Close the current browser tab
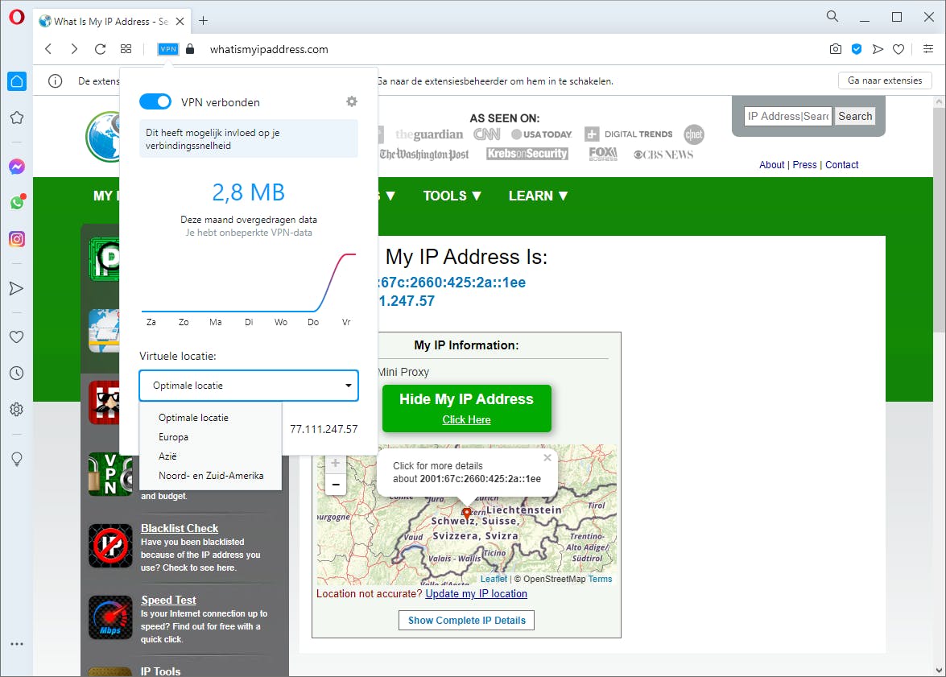 [180, 21]
